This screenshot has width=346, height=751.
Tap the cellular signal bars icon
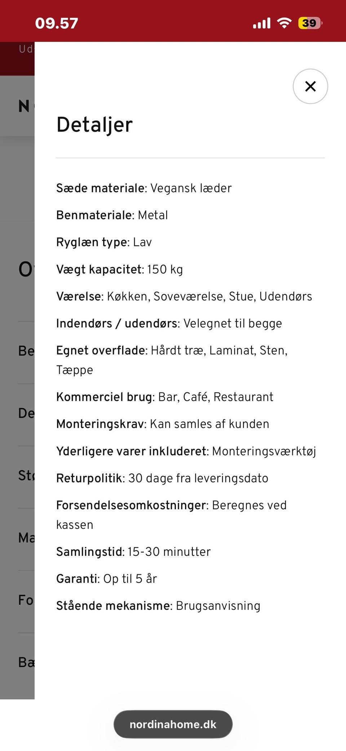coord(262,23)
